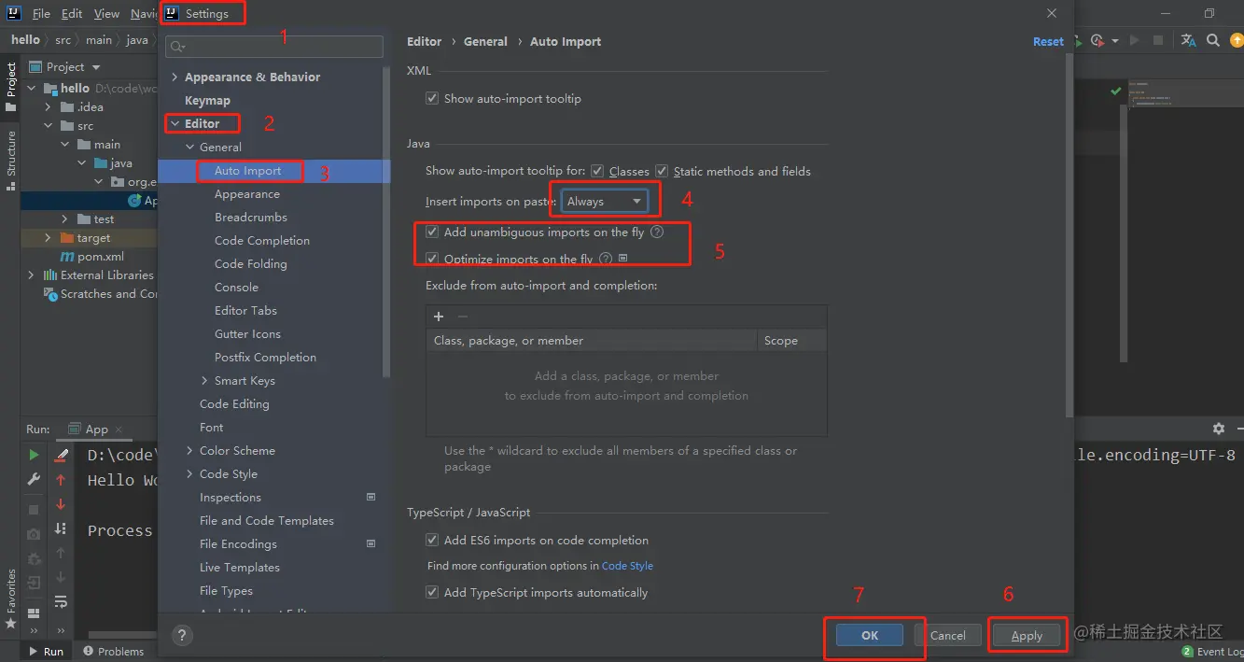Click the Run panel gear settings icon
1244x662 pixels.
pos(1219,429)
